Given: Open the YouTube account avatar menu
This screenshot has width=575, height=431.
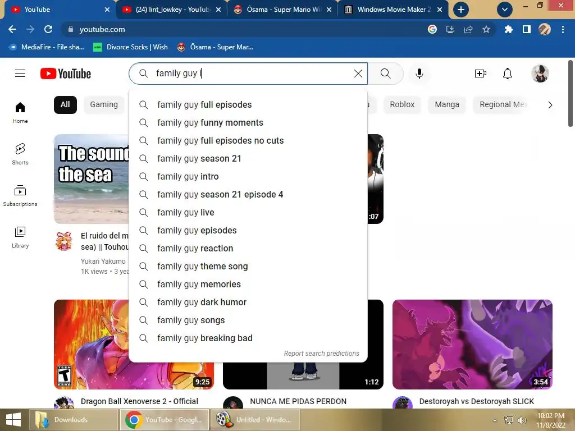Looking at the screenshot, I should (540, 74).
